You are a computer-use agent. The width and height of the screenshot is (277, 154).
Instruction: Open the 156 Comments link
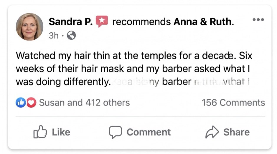[x=233, y=103]
